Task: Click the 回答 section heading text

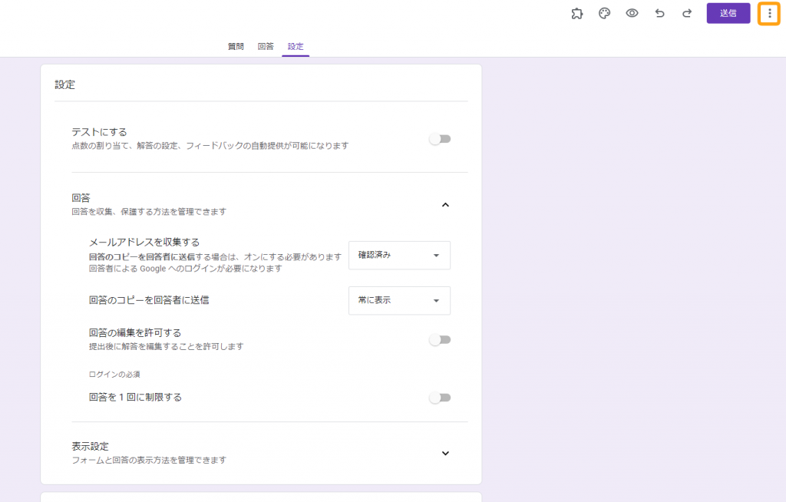Action: (x=81, y=197)
